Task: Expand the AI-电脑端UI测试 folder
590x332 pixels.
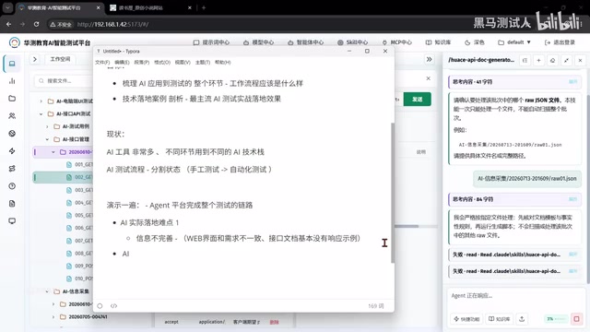Action: coord(41,101)
